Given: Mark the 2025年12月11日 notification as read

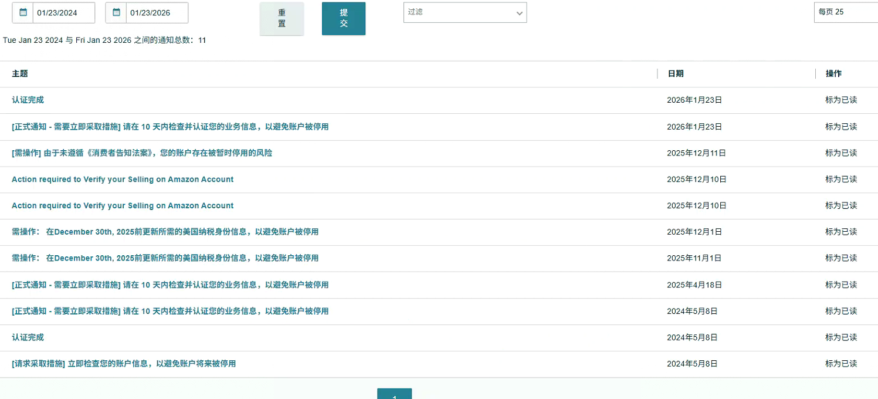Looking at the screenshot, I should (840, 153).
